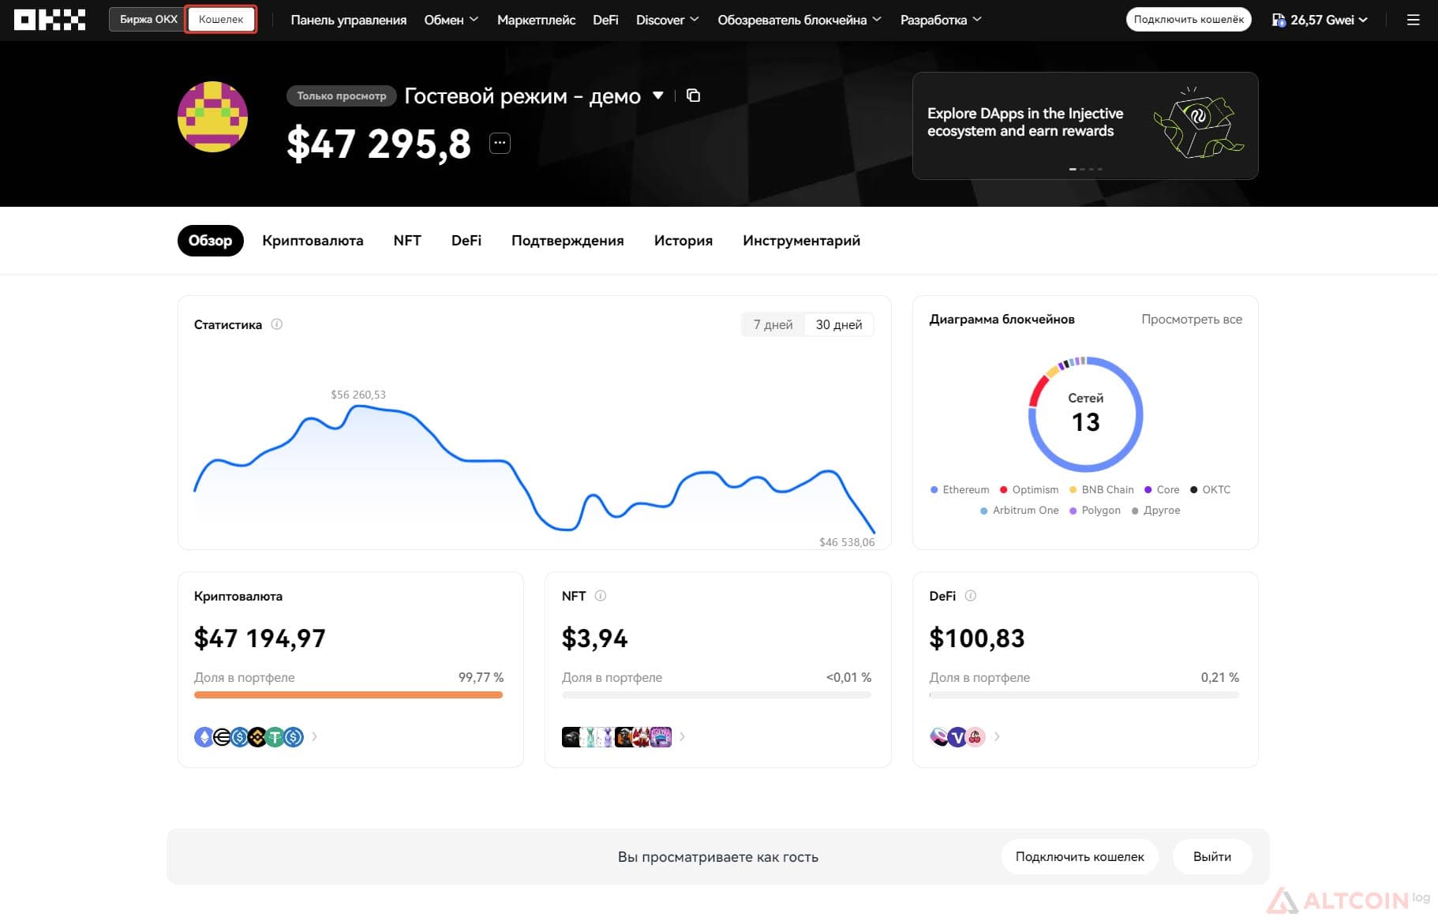Open arrow next to NFT thumbnails
This screenshot has width=1438, height=921.
coord(682,737)
